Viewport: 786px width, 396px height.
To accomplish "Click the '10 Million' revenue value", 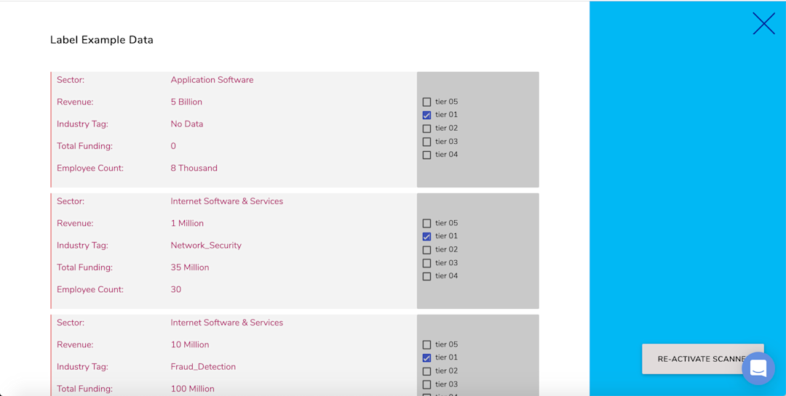I will [x=190, y=344].
